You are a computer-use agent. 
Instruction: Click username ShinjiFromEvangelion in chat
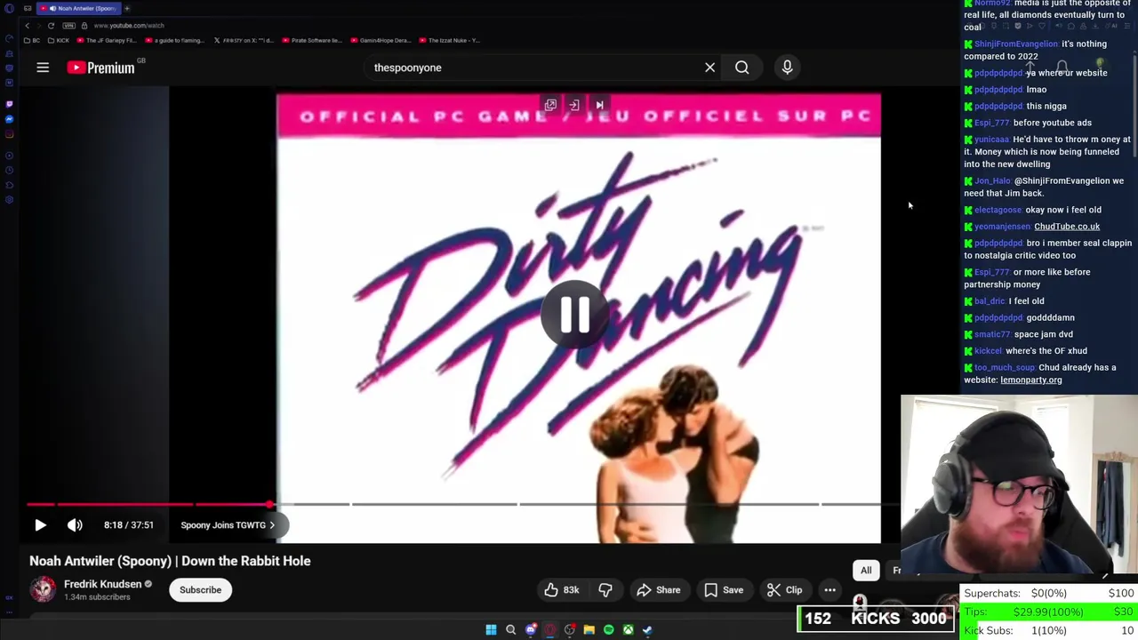pos(1016,44)
